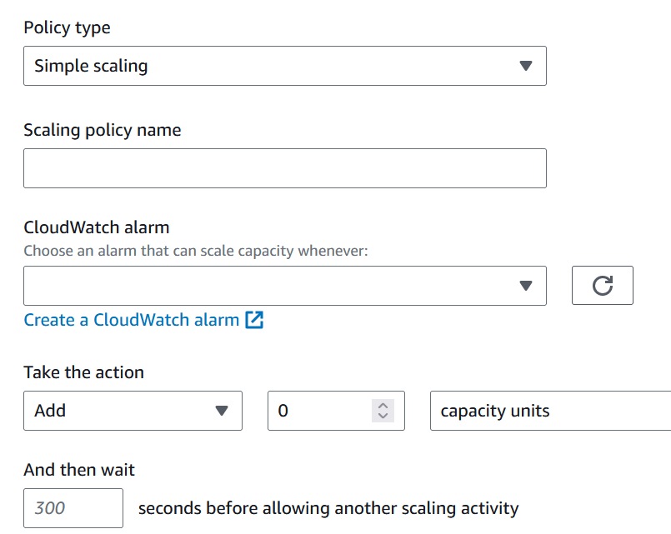This screenshot has height=534, width=671.
Task: Increase capacity value with stepper up arrow
Action: click(x=383, y=406)
